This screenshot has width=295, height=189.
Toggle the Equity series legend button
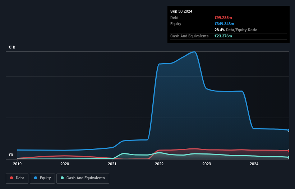click(x=42, y=178)
